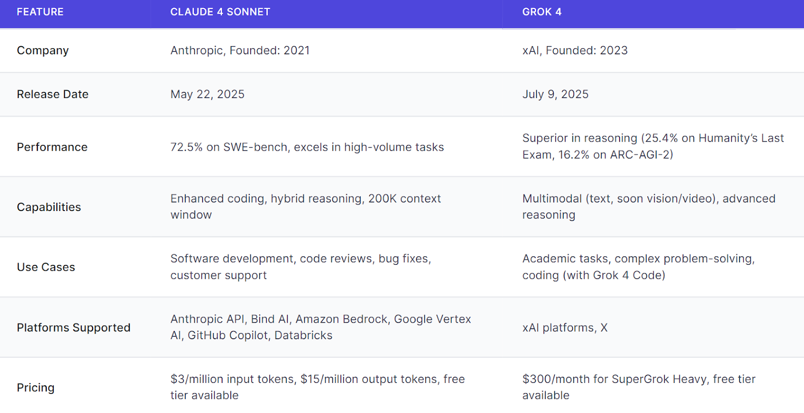The width and height of the screenshot is (804, 413).
Task: Select the Capabilities row label
Action: coord(49,207)
